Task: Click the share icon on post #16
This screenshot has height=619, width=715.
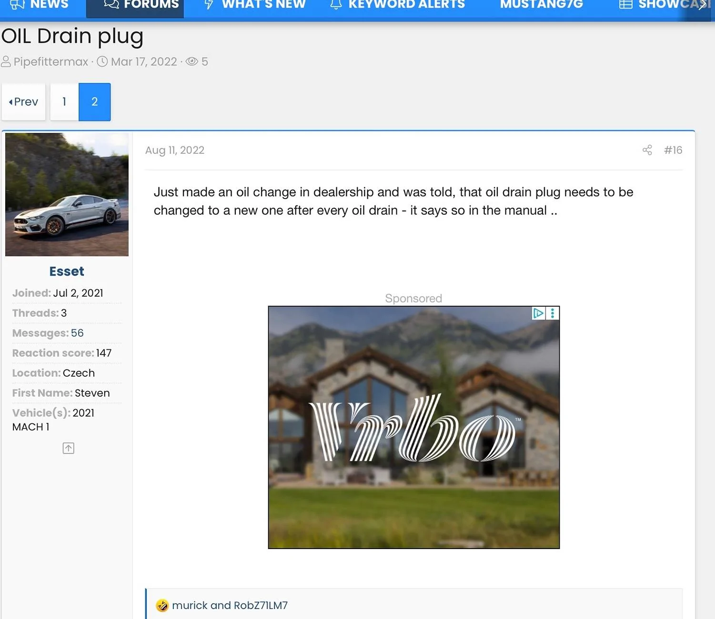Action: coord(647,150)
